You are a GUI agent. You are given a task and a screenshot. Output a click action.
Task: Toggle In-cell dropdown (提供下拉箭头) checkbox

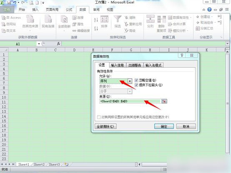click(136, 85)
